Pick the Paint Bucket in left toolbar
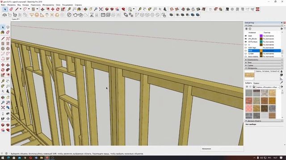Screen dimensions: 286x160 pyautogui.click(x=3, y=32)
